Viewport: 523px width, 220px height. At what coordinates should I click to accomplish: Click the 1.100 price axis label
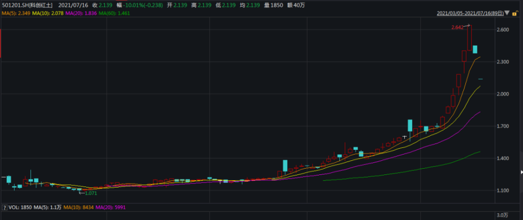(503, 191)
